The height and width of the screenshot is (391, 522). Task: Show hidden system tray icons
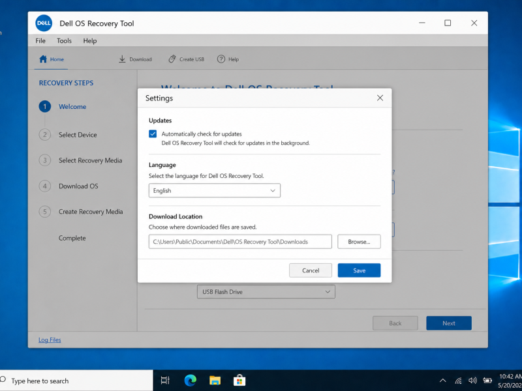(x=443, y=381)
